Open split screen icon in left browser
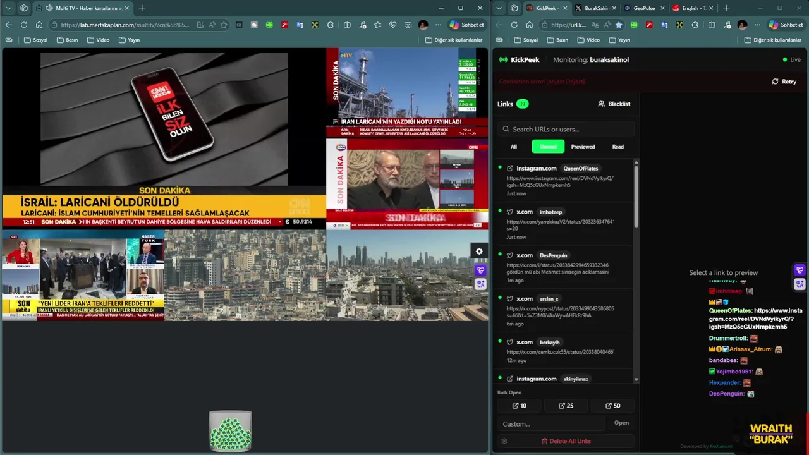The height and width of the screenshot is (455, 809). coord(347,25)
